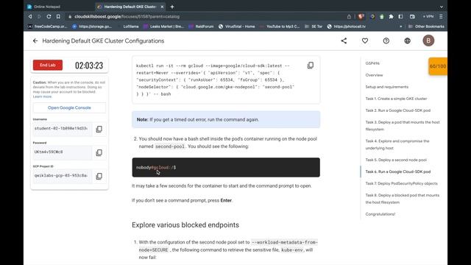Reload the page in the browser
Screen dimensions: 471x265
[x=49, y=16]
